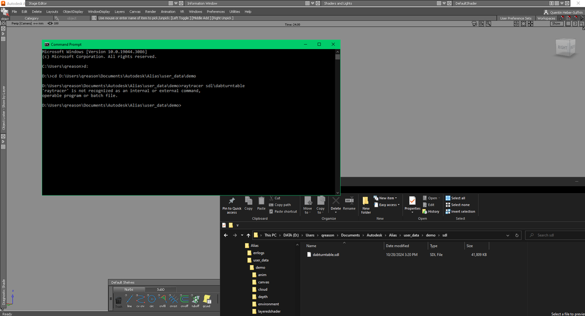Screen dimensions: 585x316
Task: Open the ObjectDisplay menu
Action: [x=73, y=12]
